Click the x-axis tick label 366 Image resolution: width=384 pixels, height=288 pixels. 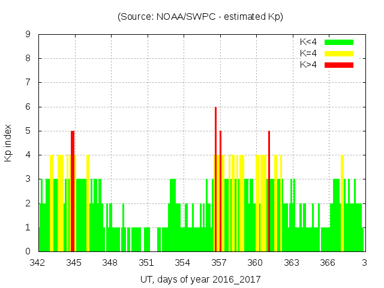328,262
